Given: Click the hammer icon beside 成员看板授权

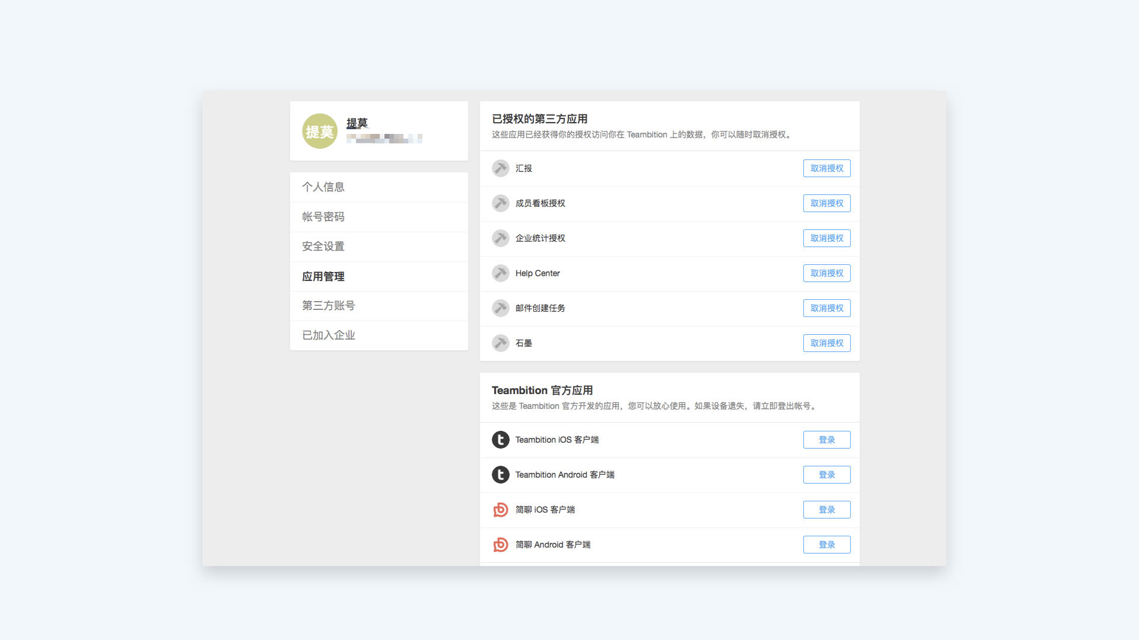Looking at the screenshot, I should (501, 203).
